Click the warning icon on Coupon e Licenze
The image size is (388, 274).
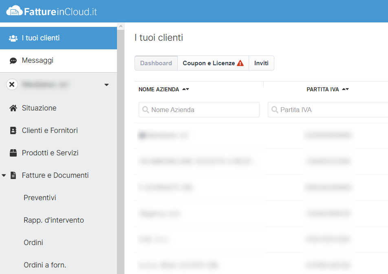point(240,63)
